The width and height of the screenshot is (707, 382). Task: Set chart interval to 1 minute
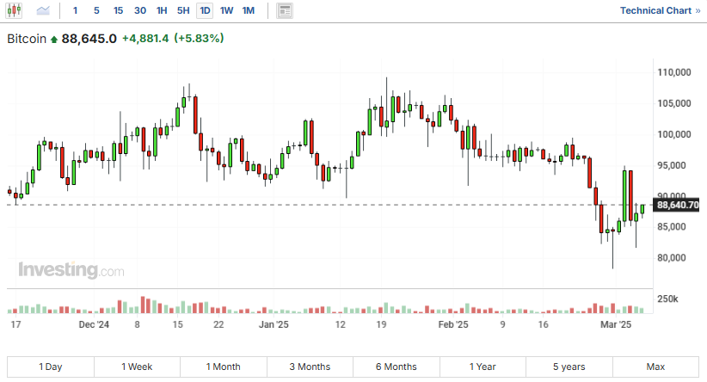(x=75, y=10)
